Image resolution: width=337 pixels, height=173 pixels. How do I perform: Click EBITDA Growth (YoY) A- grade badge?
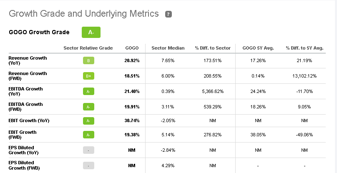pyautogui.click(x=88, y=92)
